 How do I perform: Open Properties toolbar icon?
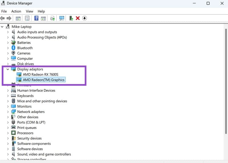[x=27, y=18]
